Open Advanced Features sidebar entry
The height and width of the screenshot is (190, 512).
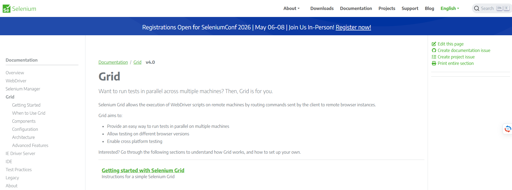tap(30, 145)
